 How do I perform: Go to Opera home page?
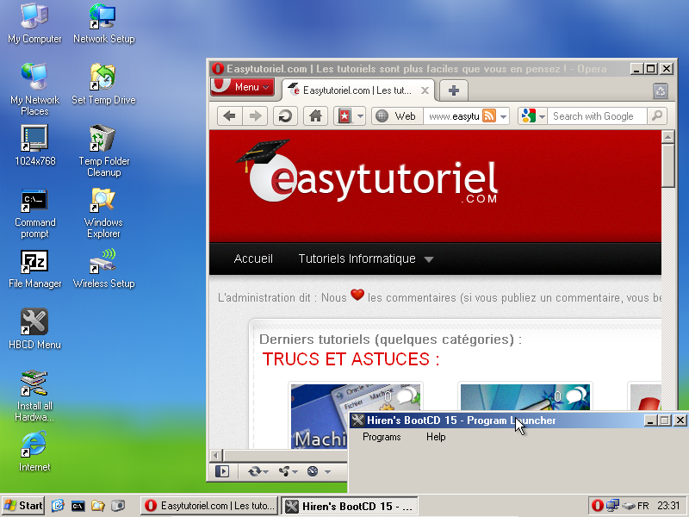tap(315, 116)
